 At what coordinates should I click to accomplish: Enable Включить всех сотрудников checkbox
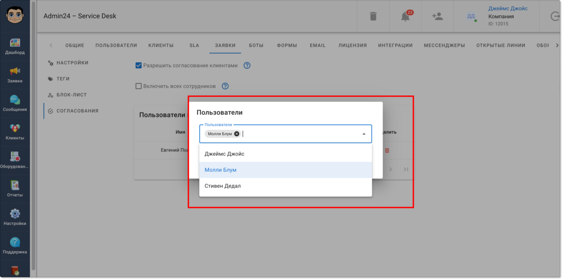coord(139,86)
